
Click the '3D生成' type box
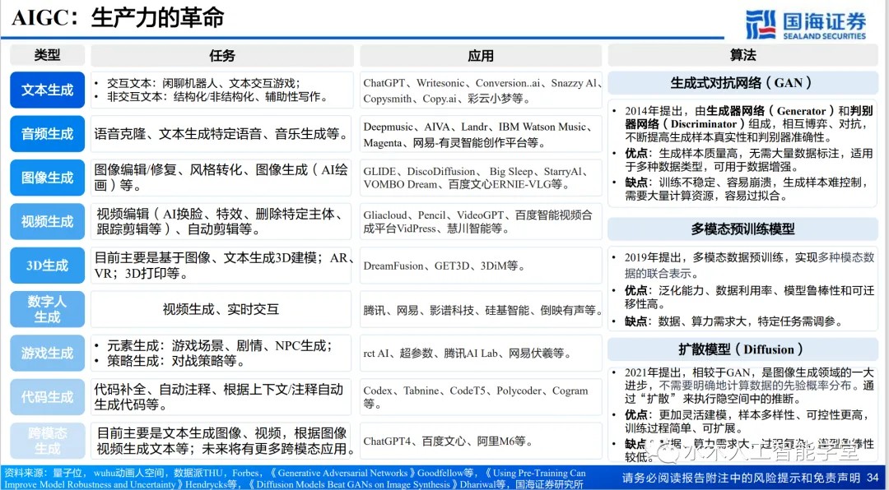[47, 265]
